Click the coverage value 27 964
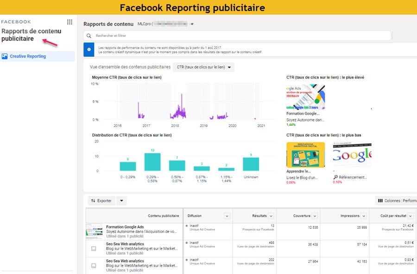 [313, 261]
